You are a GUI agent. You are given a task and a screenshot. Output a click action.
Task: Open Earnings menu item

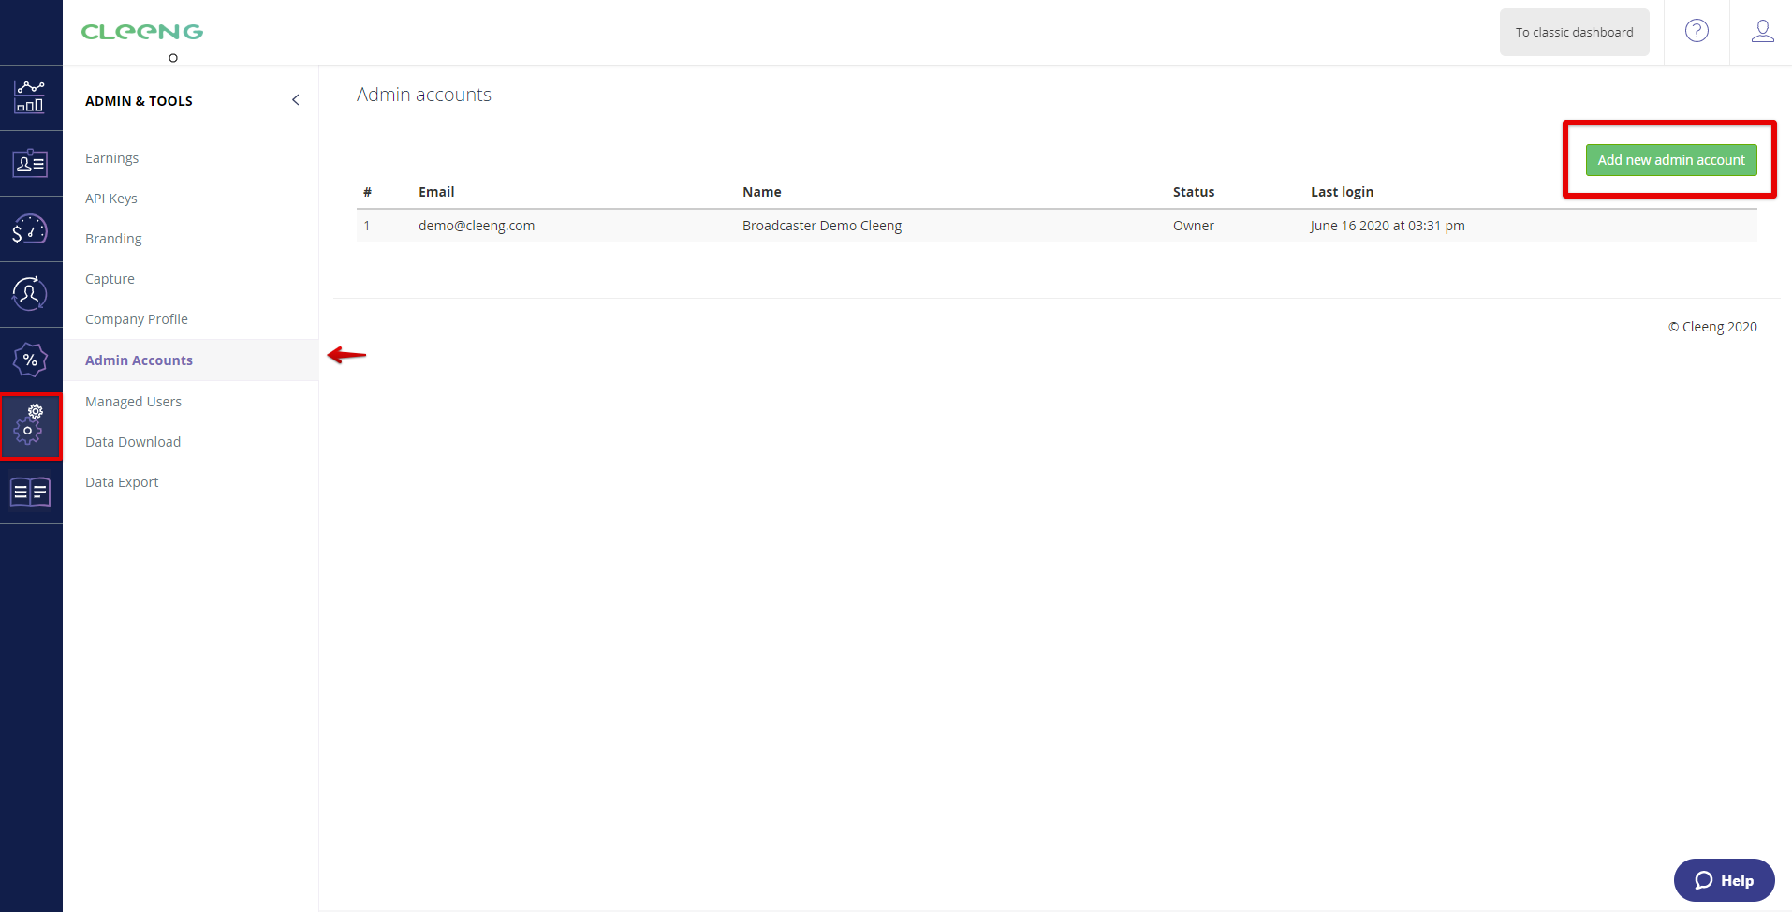click(x=111, y=158)
